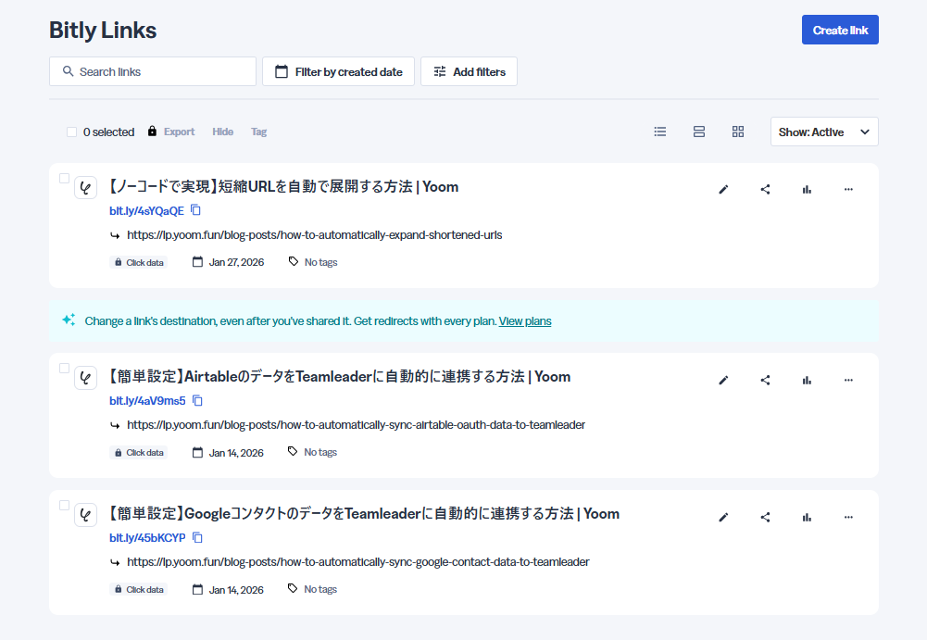Select the Airtable Teamleader link checkbox
The image size is (927, 640).
pyautogui.click(x=65, y=368)
